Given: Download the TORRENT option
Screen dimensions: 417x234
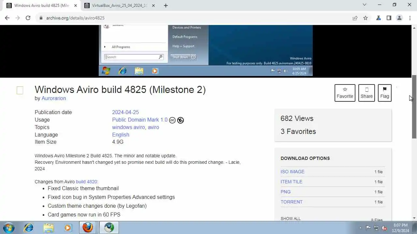Looking at the screenshot, I should (291, 202).
